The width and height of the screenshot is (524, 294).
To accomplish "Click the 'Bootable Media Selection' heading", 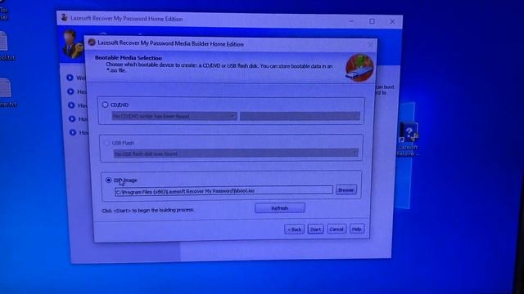I will coord(129,58).
